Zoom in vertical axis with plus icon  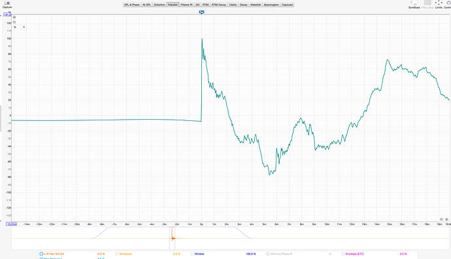tap(14, 18)
